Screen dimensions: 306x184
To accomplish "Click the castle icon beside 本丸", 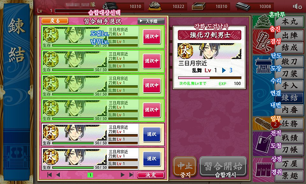I will [263, 22].
